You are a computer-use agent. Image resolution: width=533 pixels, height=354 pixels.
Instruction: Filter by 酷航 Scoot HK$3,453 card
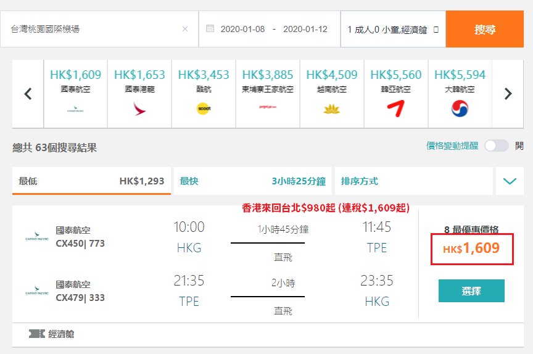(x=204, y=94)
